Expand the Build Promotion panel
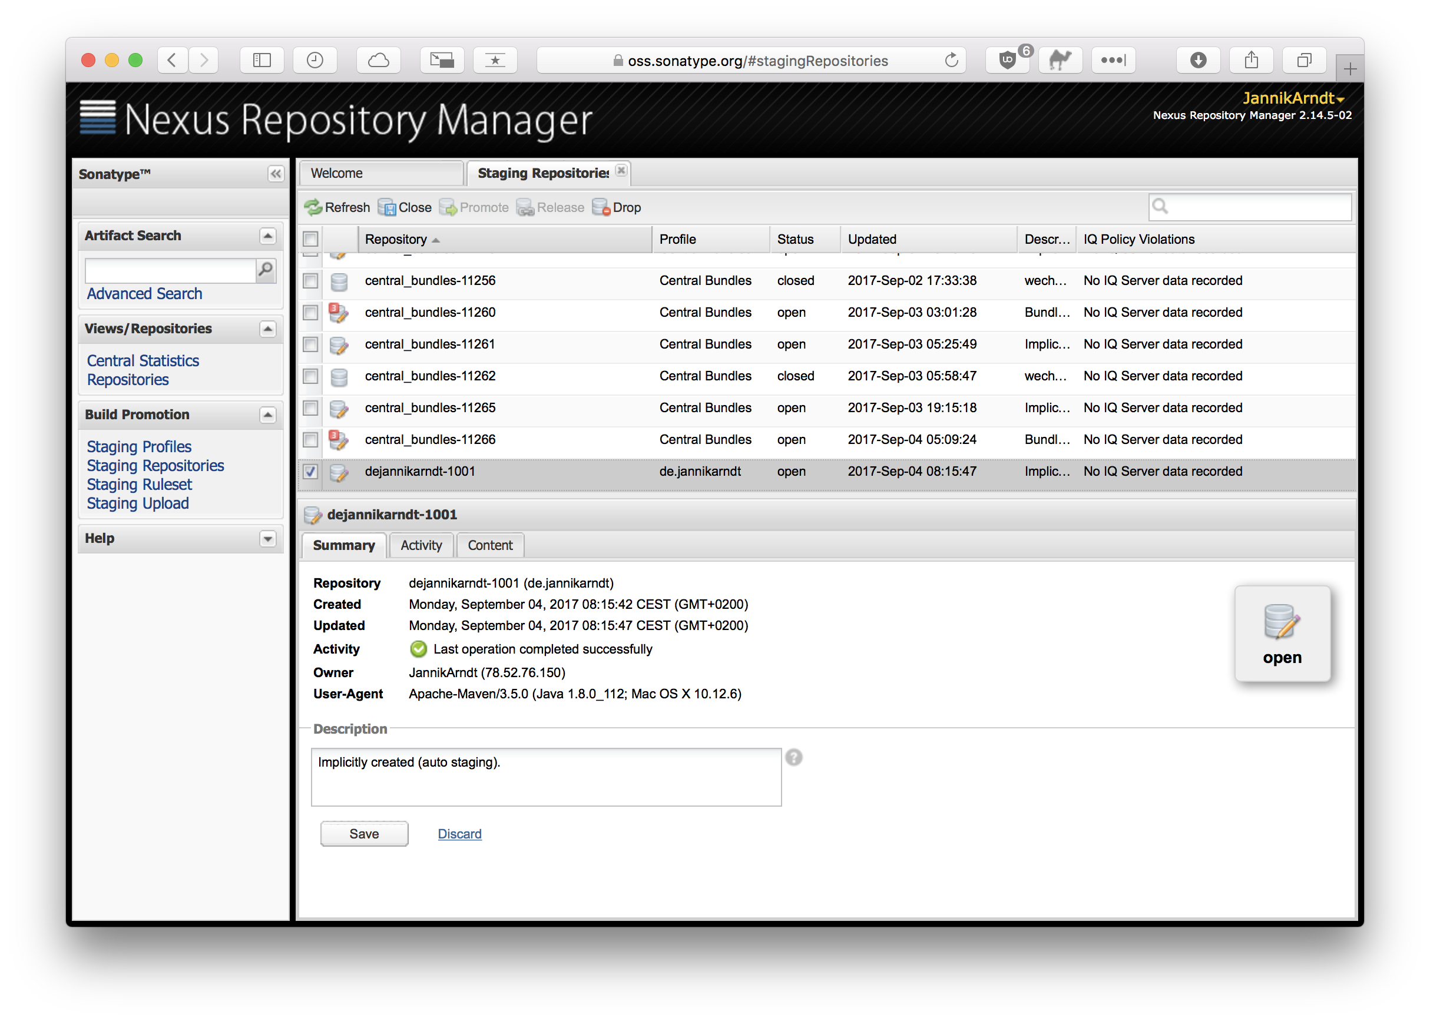Viewport: 1430px width, 1021px height. 269,415
